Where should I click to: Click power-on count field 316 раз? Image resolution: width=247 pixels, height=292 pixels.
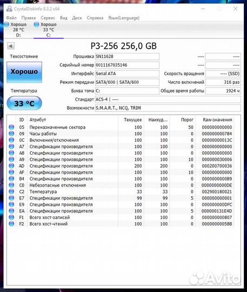tap(223, 82)
